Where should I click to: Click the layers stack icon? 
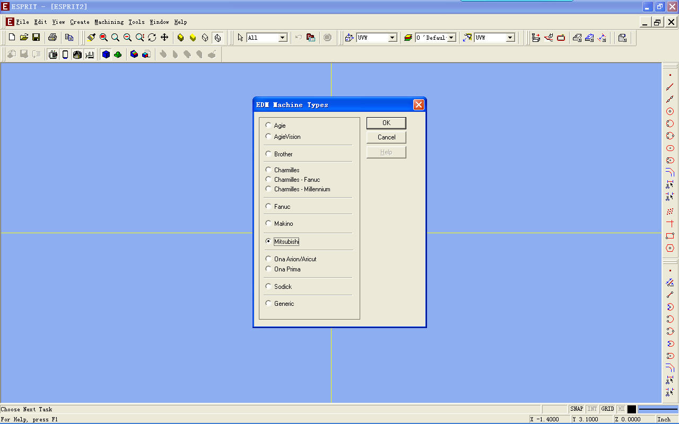[408, 38]
